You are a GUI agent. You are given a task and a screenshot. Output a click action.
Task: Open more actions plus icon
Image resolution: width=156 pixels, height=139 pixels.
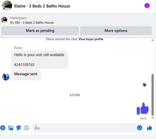pos(3,128)
